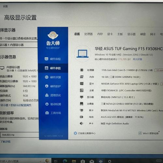
Task: Click the 显示器 row monitor icon
Action: (x=81, y=97)
